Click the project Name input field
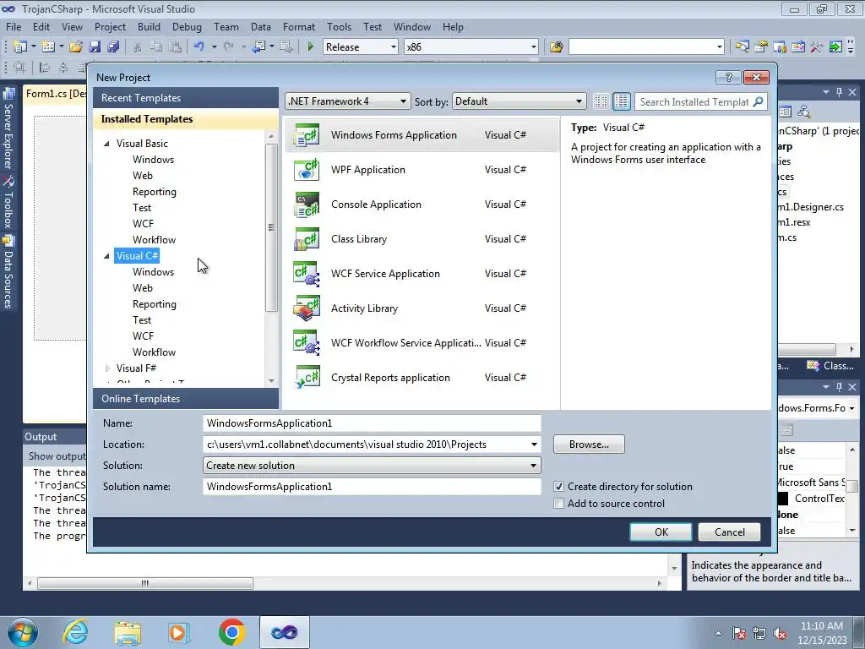The width and height of the screenshot is (865, 649). pyautogui.click(x=372, y=423)
